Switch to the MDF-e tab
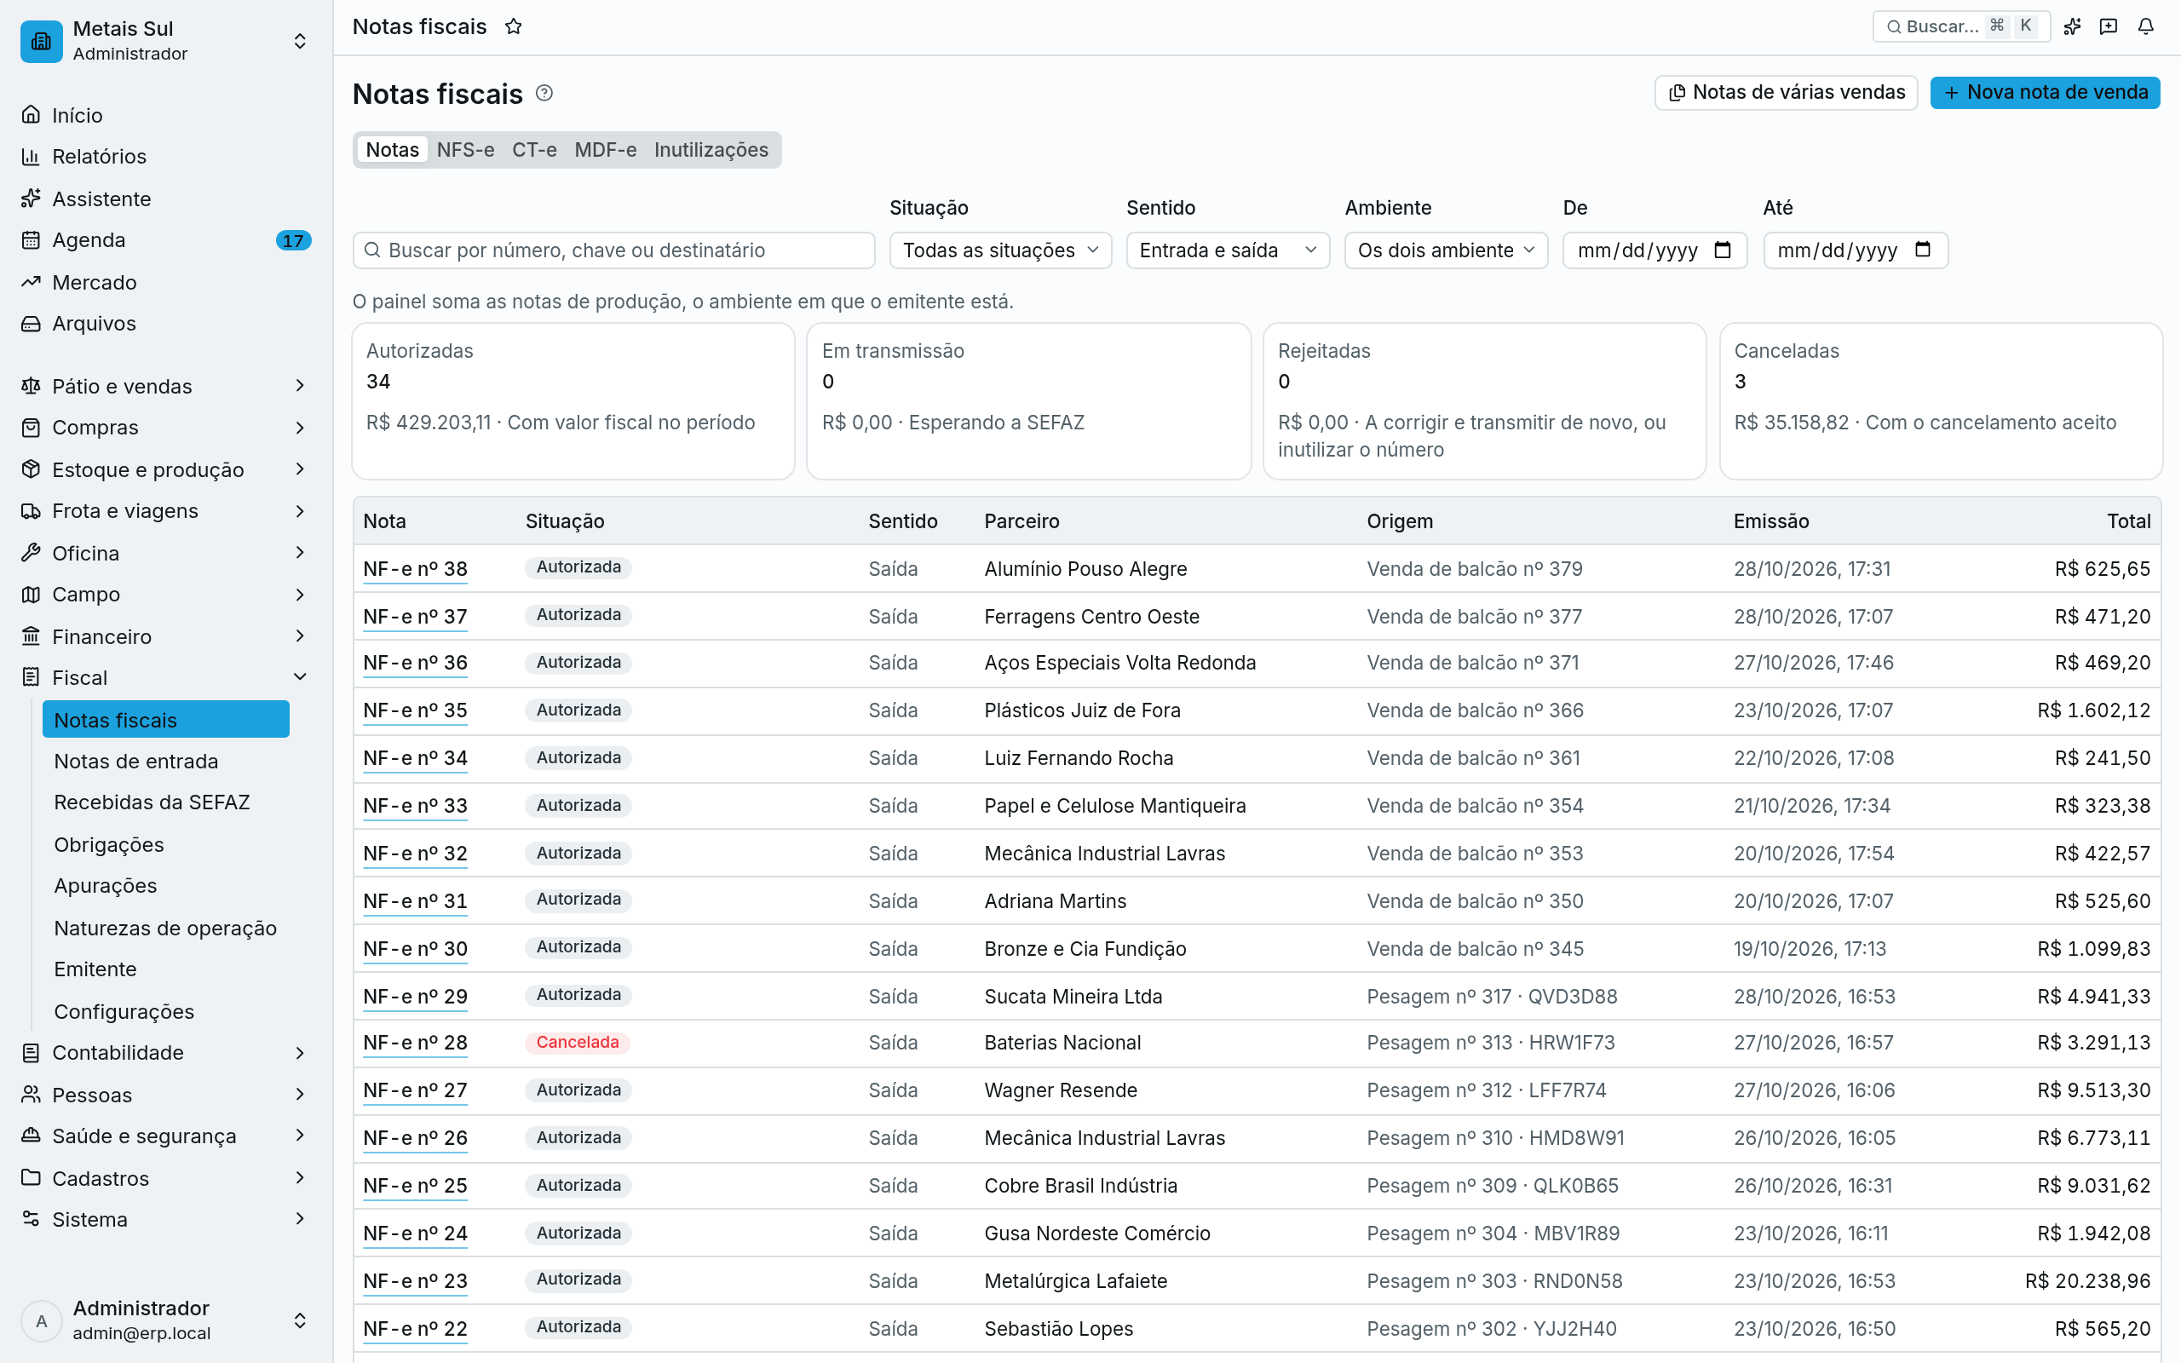 click(606, 150)
